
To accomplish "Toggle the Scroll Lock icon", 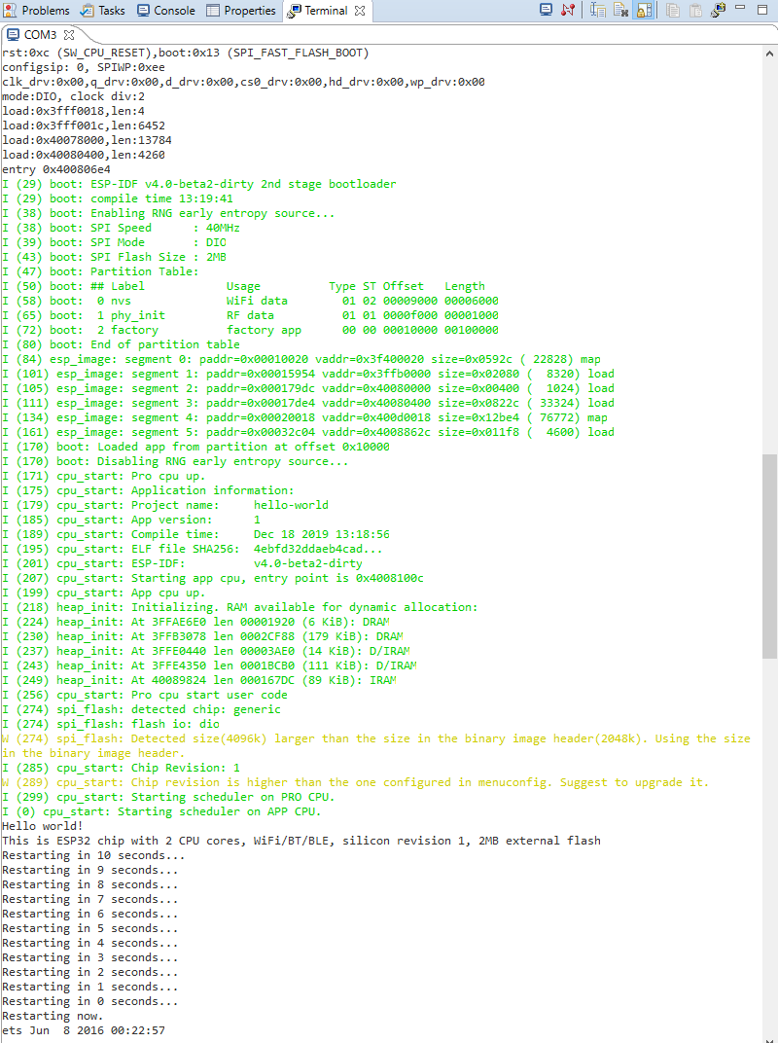I will [644, 10].
